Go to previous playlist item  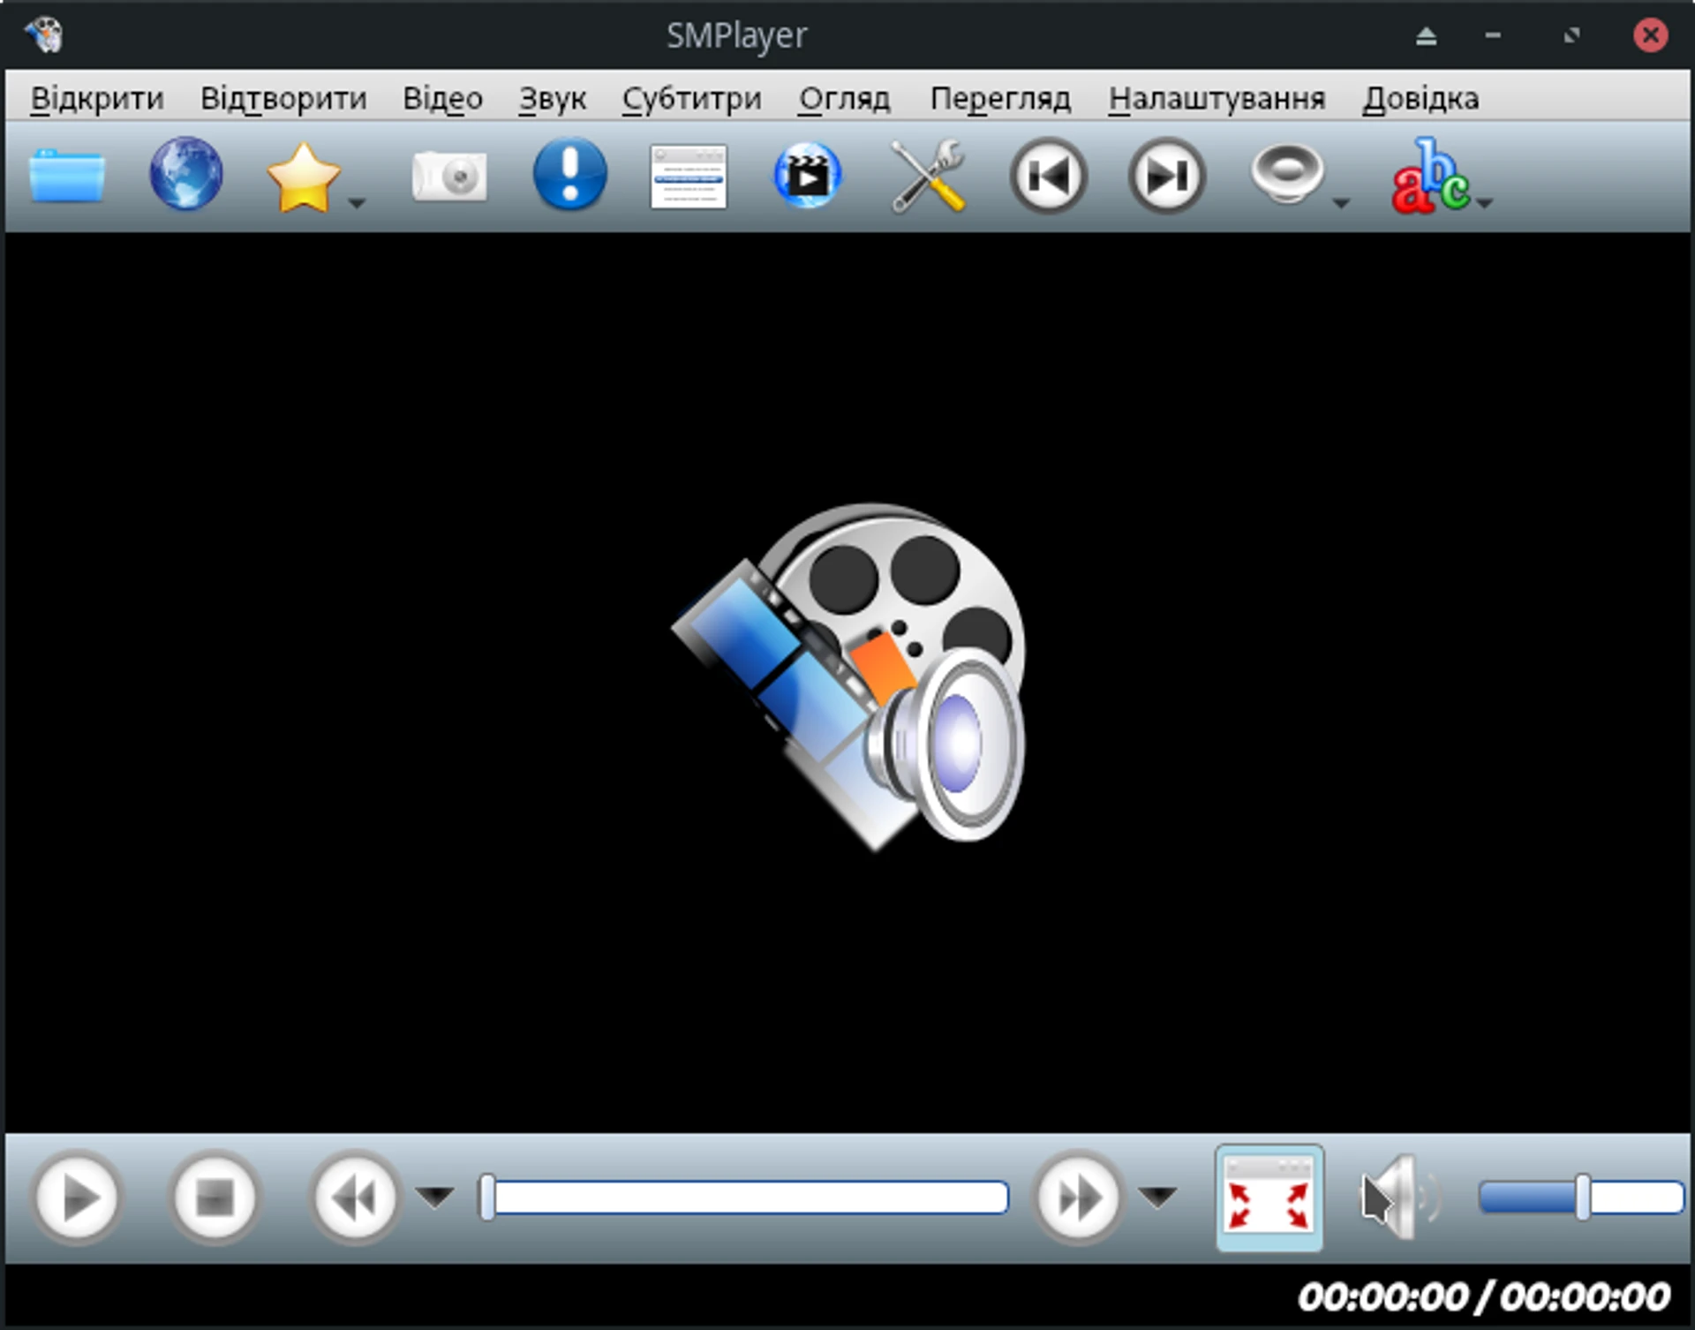point(1049,175)
